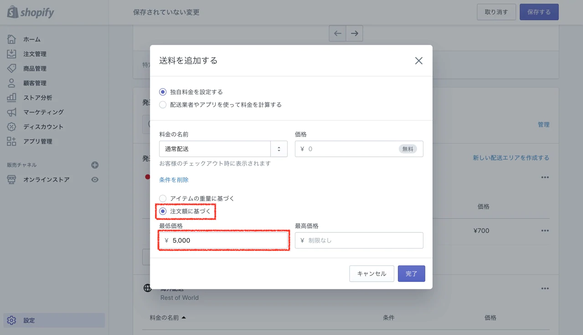
Task: Select 配送業者やアプリを使って料金を計算する option
Action: [x=163, y=105]
